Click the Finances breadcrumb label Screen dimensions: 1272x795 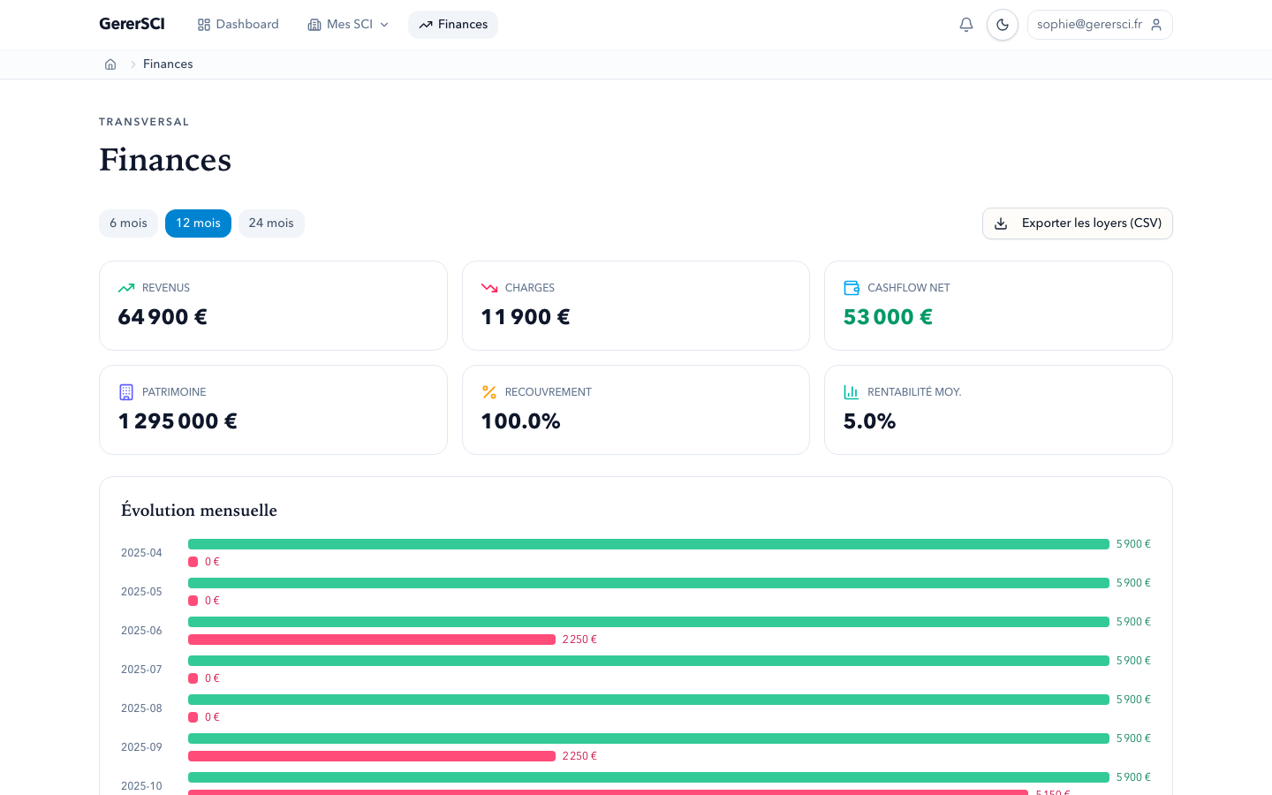(x=168, y=64)
